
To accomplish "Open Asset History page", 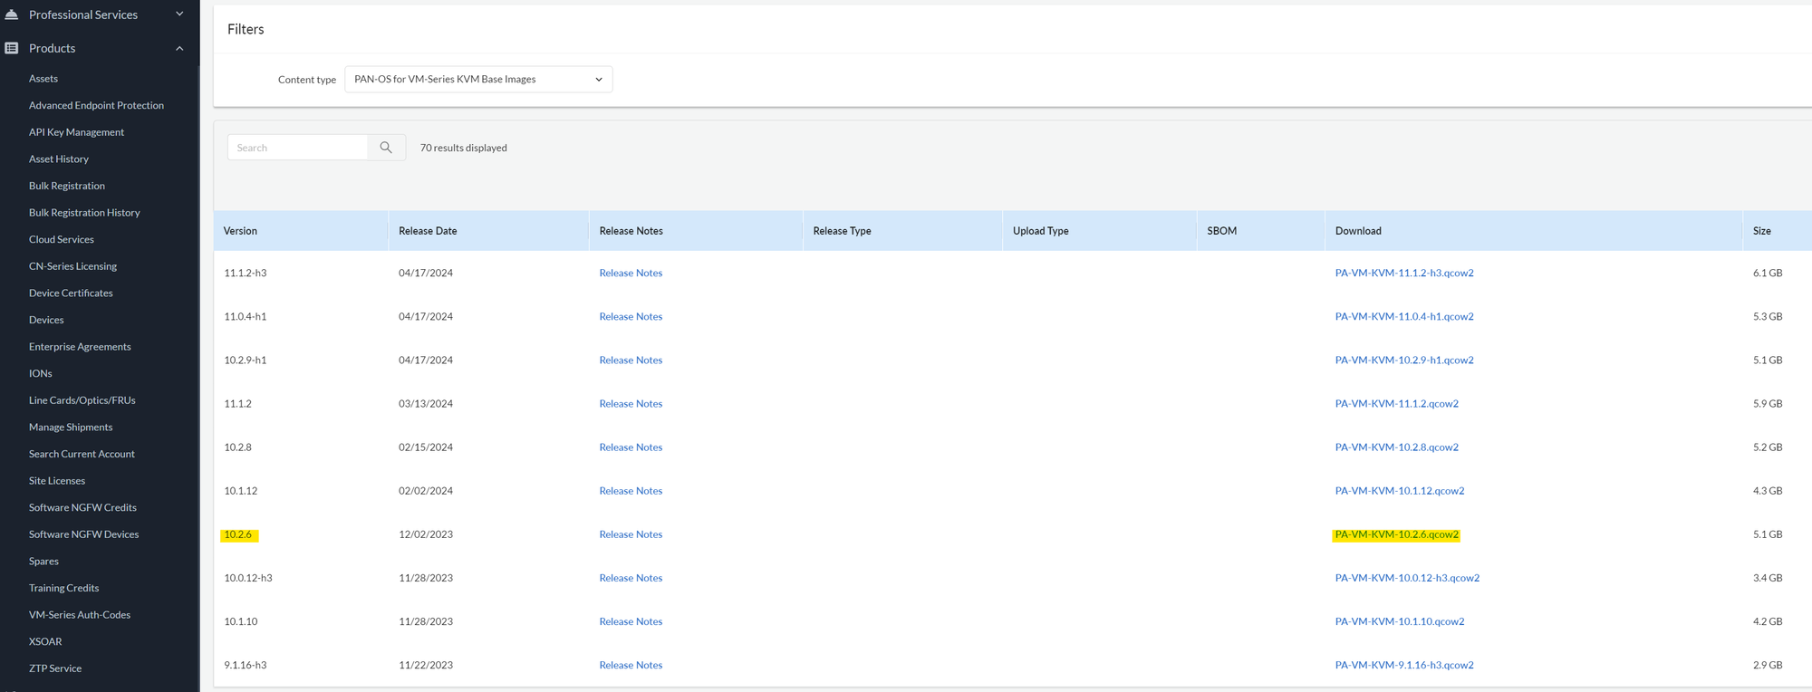I will coord(59,159).
